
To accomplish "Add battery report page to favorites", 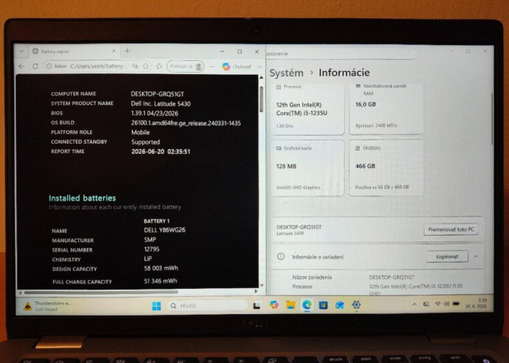I will click(146, 66).
